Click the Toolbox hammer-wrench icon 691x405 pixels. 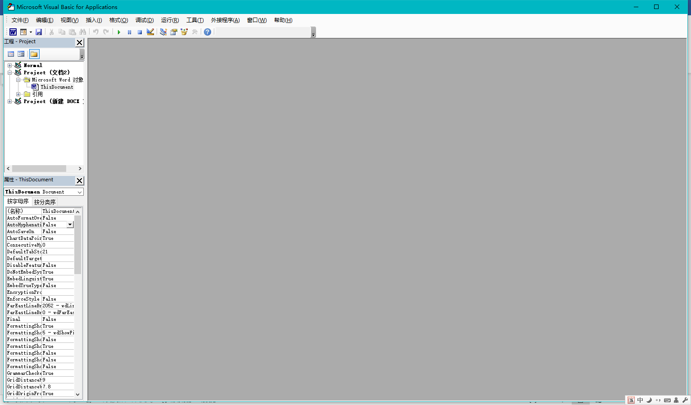194,32
